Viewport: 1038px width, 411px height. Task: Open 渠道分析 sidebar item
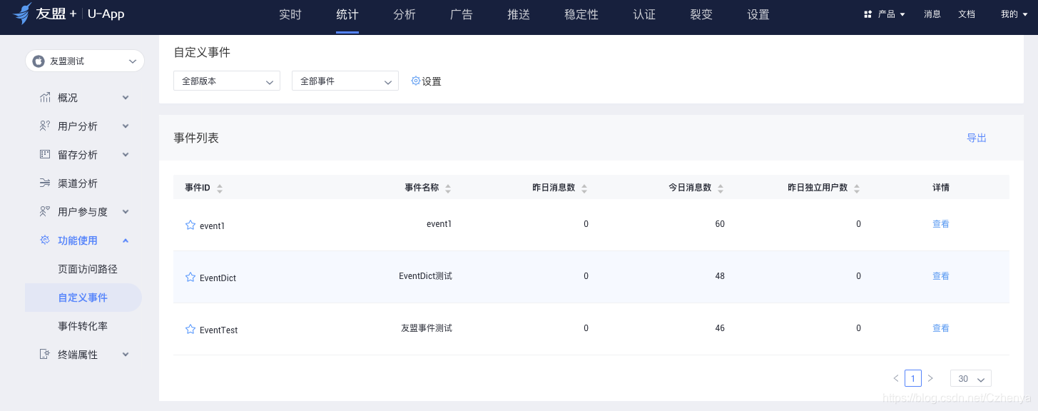tap(78, 183)
